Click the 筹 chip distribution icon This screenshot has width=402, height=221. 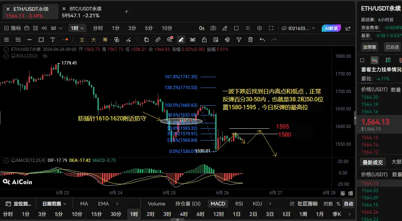(x=105, y=40)
